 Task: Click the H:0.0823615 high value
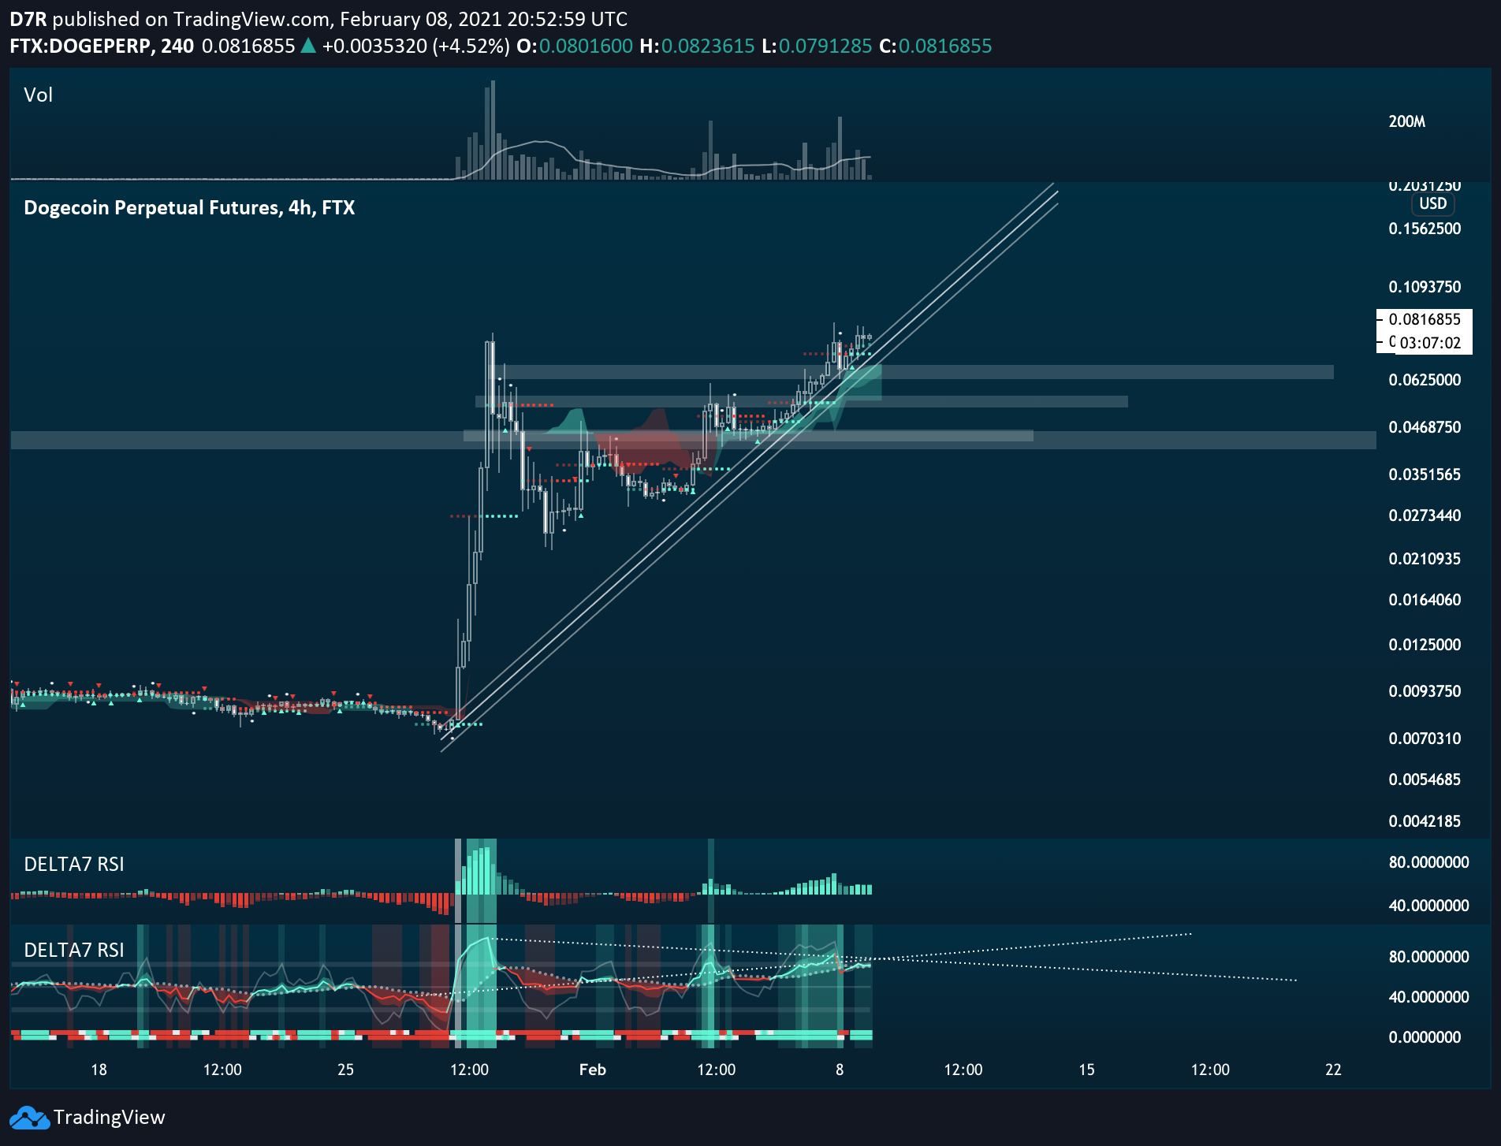[x=698, y=47]
